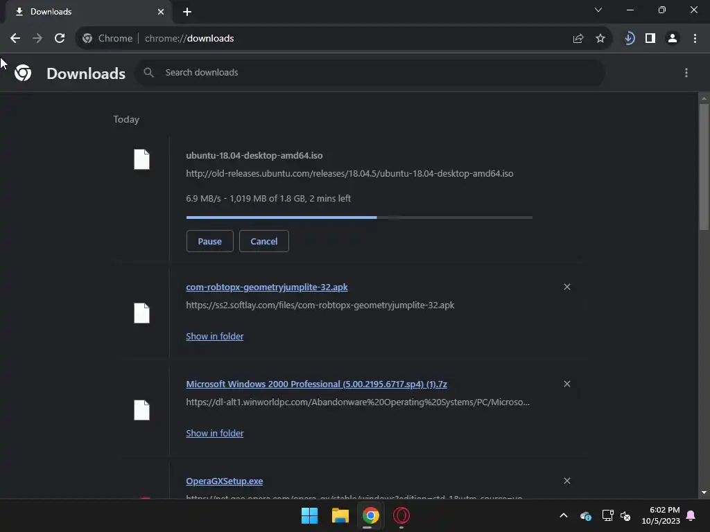Click the softlay.com apk source URL
Image resolution: width=710 pixels, height=532 pixels.
[320, 305]
